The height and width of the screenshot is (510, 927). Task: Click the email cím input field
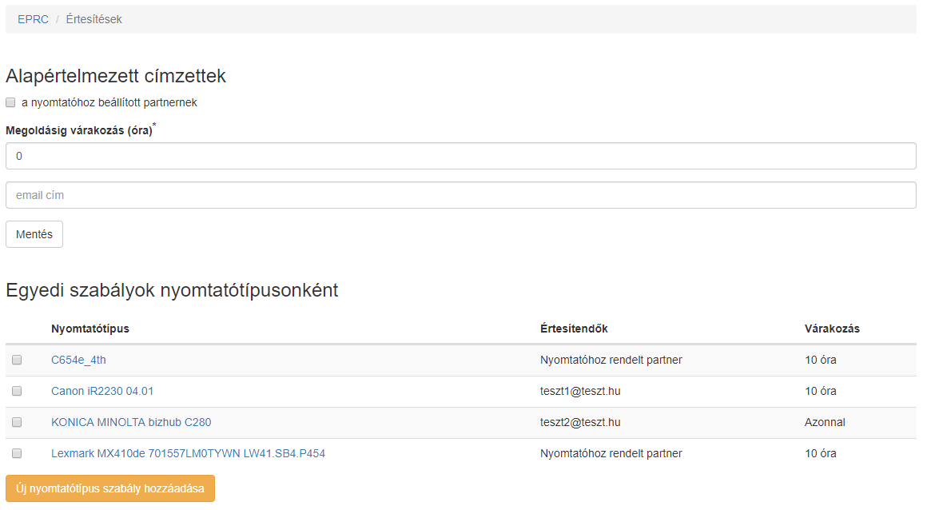(x=461, y=195)
